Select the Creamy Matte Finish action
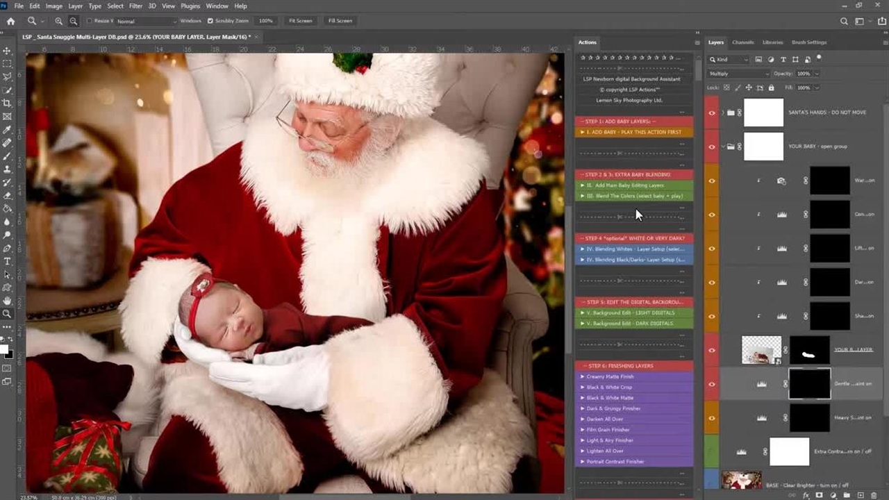Screen dimensions: 889x500 610,376
